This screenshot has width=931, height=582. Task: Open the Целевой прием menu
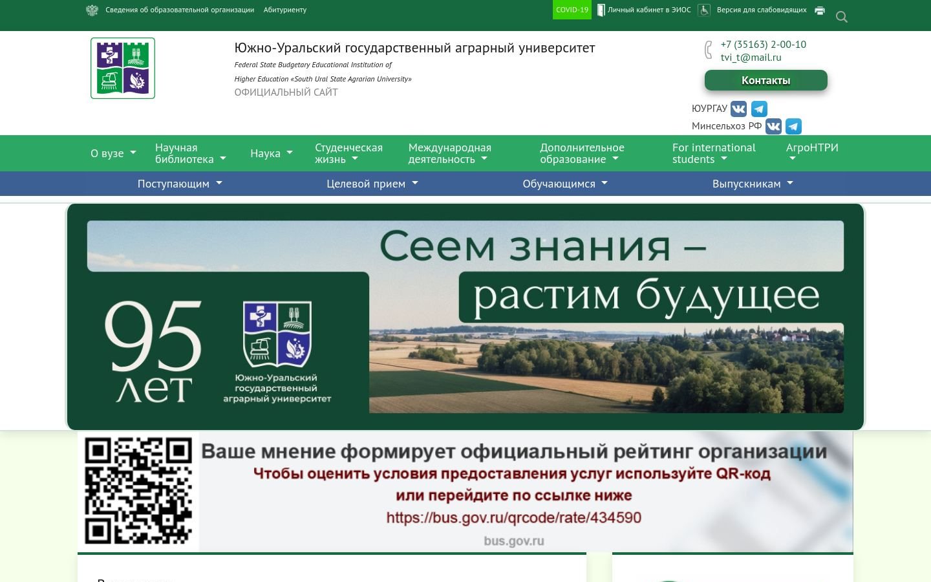pos(372,184)
